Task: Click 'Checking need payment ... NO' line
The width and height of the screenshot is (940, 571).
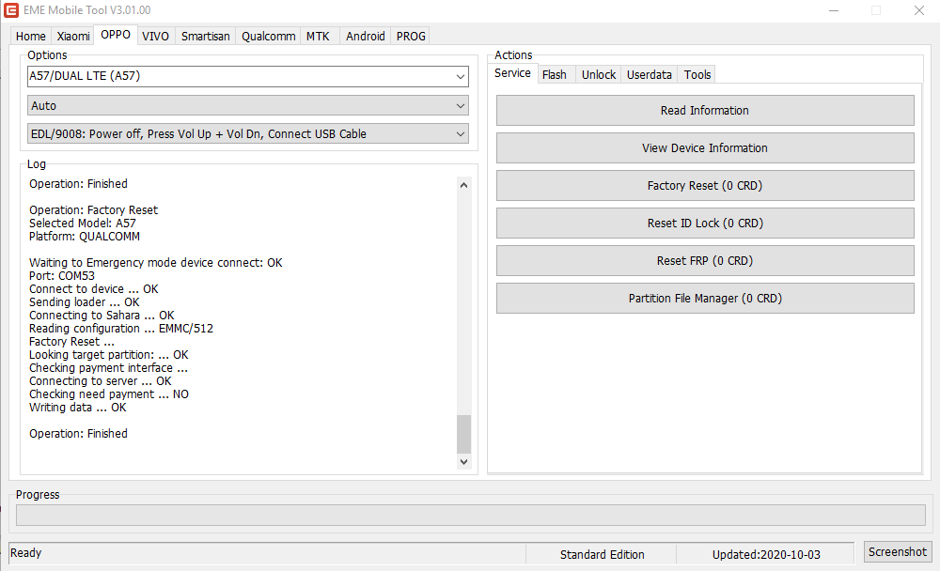Action: point(109,394)
